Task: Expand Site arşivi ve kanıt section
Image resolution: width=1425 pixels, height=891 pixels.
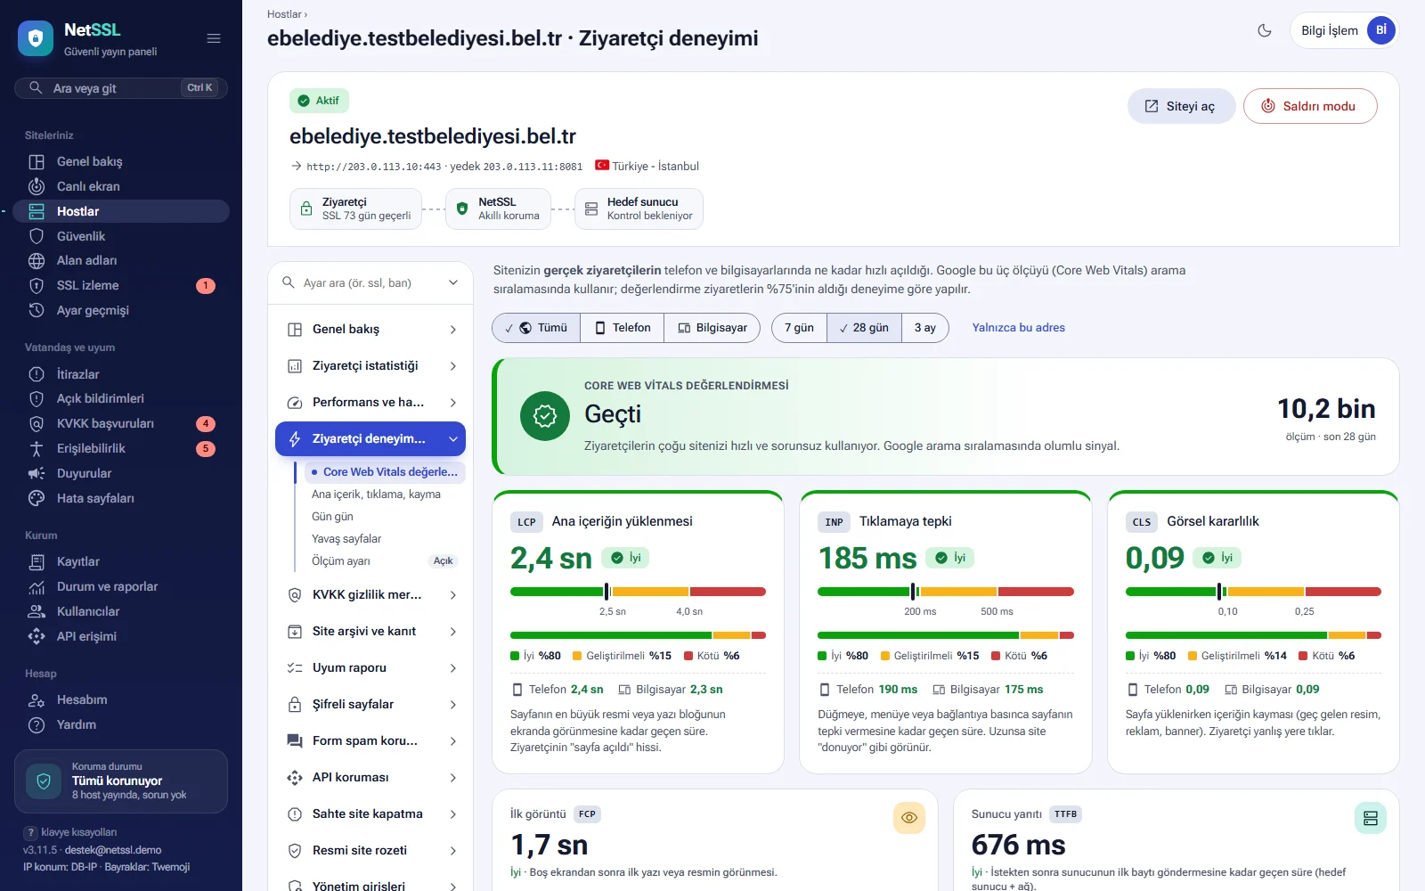Action: tap(370, 632)
